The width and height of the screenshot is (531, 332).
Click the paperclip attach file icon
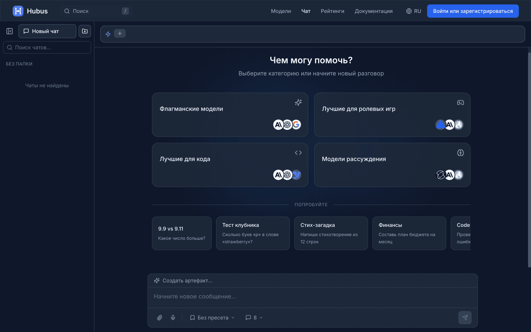pyautogui.click(x=160, y=318)
